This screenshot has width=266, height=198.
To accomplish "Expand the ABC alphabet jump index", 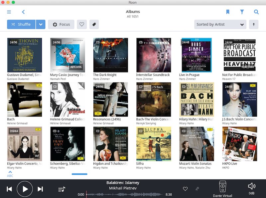I will tap(10, 174).
